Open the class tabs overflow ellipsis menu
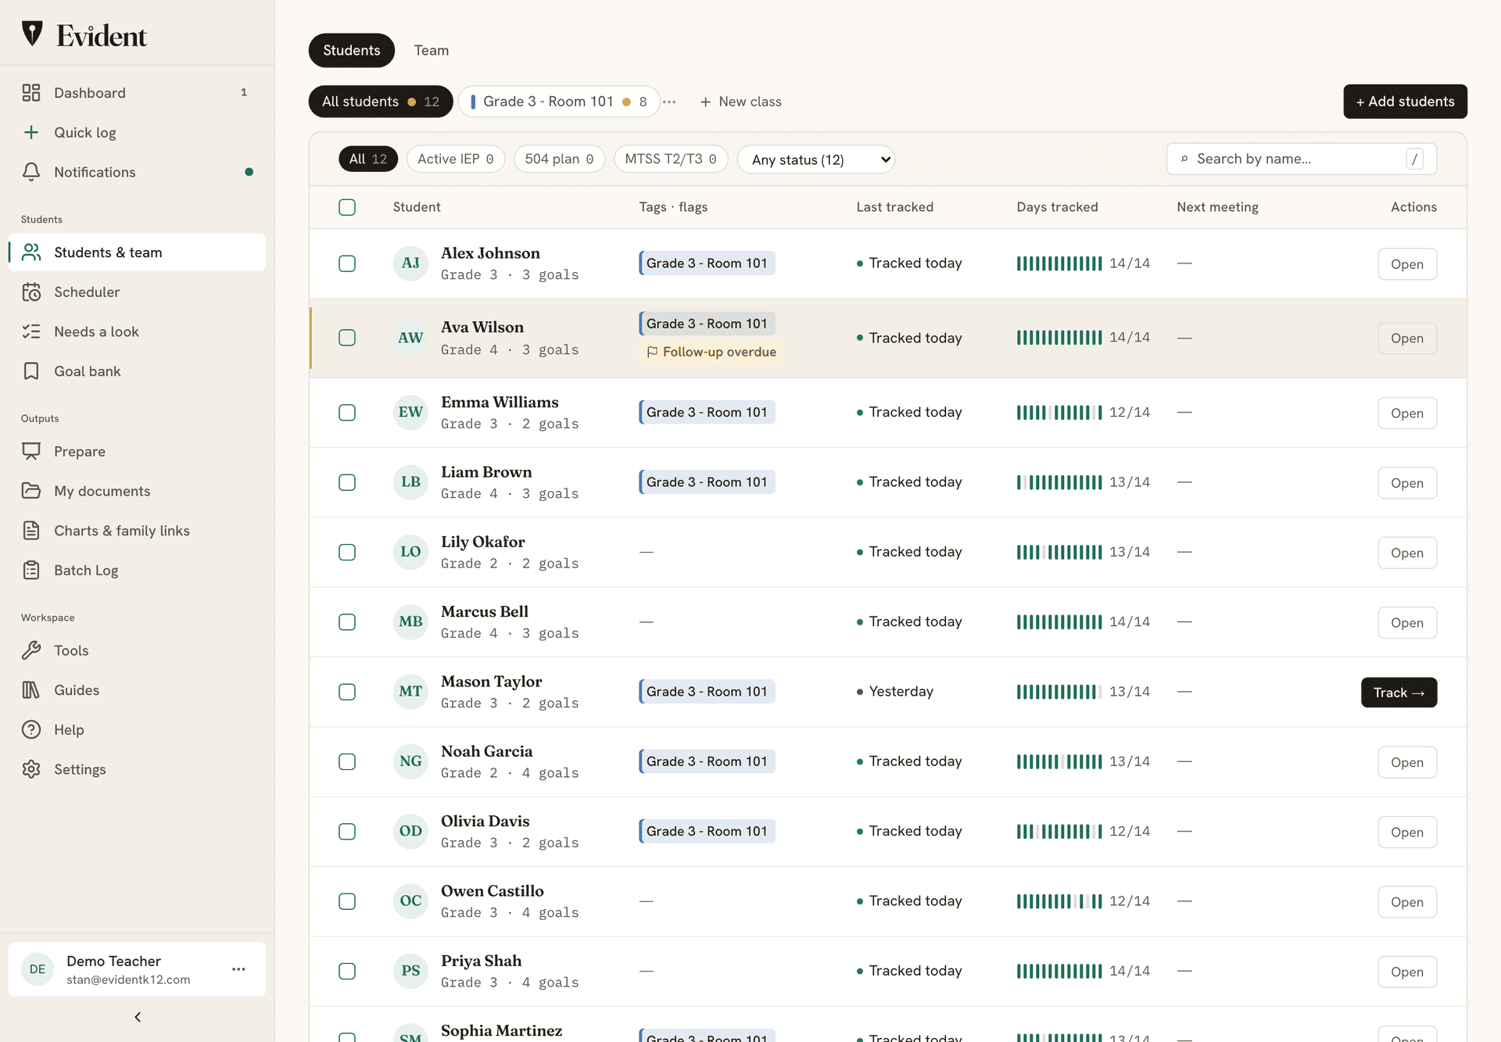 point(669,102)
